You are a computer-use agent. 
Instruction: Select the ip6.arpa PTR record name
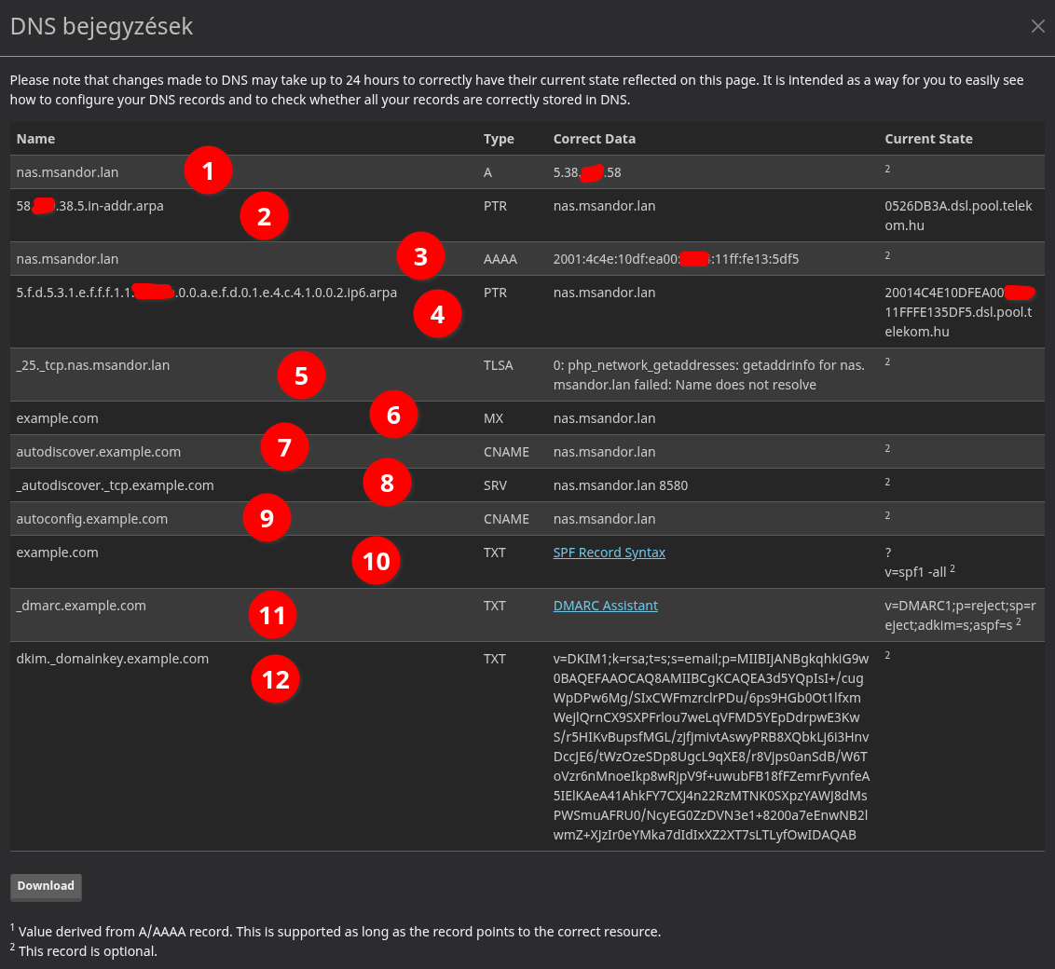pyautogui.click(x=207, y=293)
